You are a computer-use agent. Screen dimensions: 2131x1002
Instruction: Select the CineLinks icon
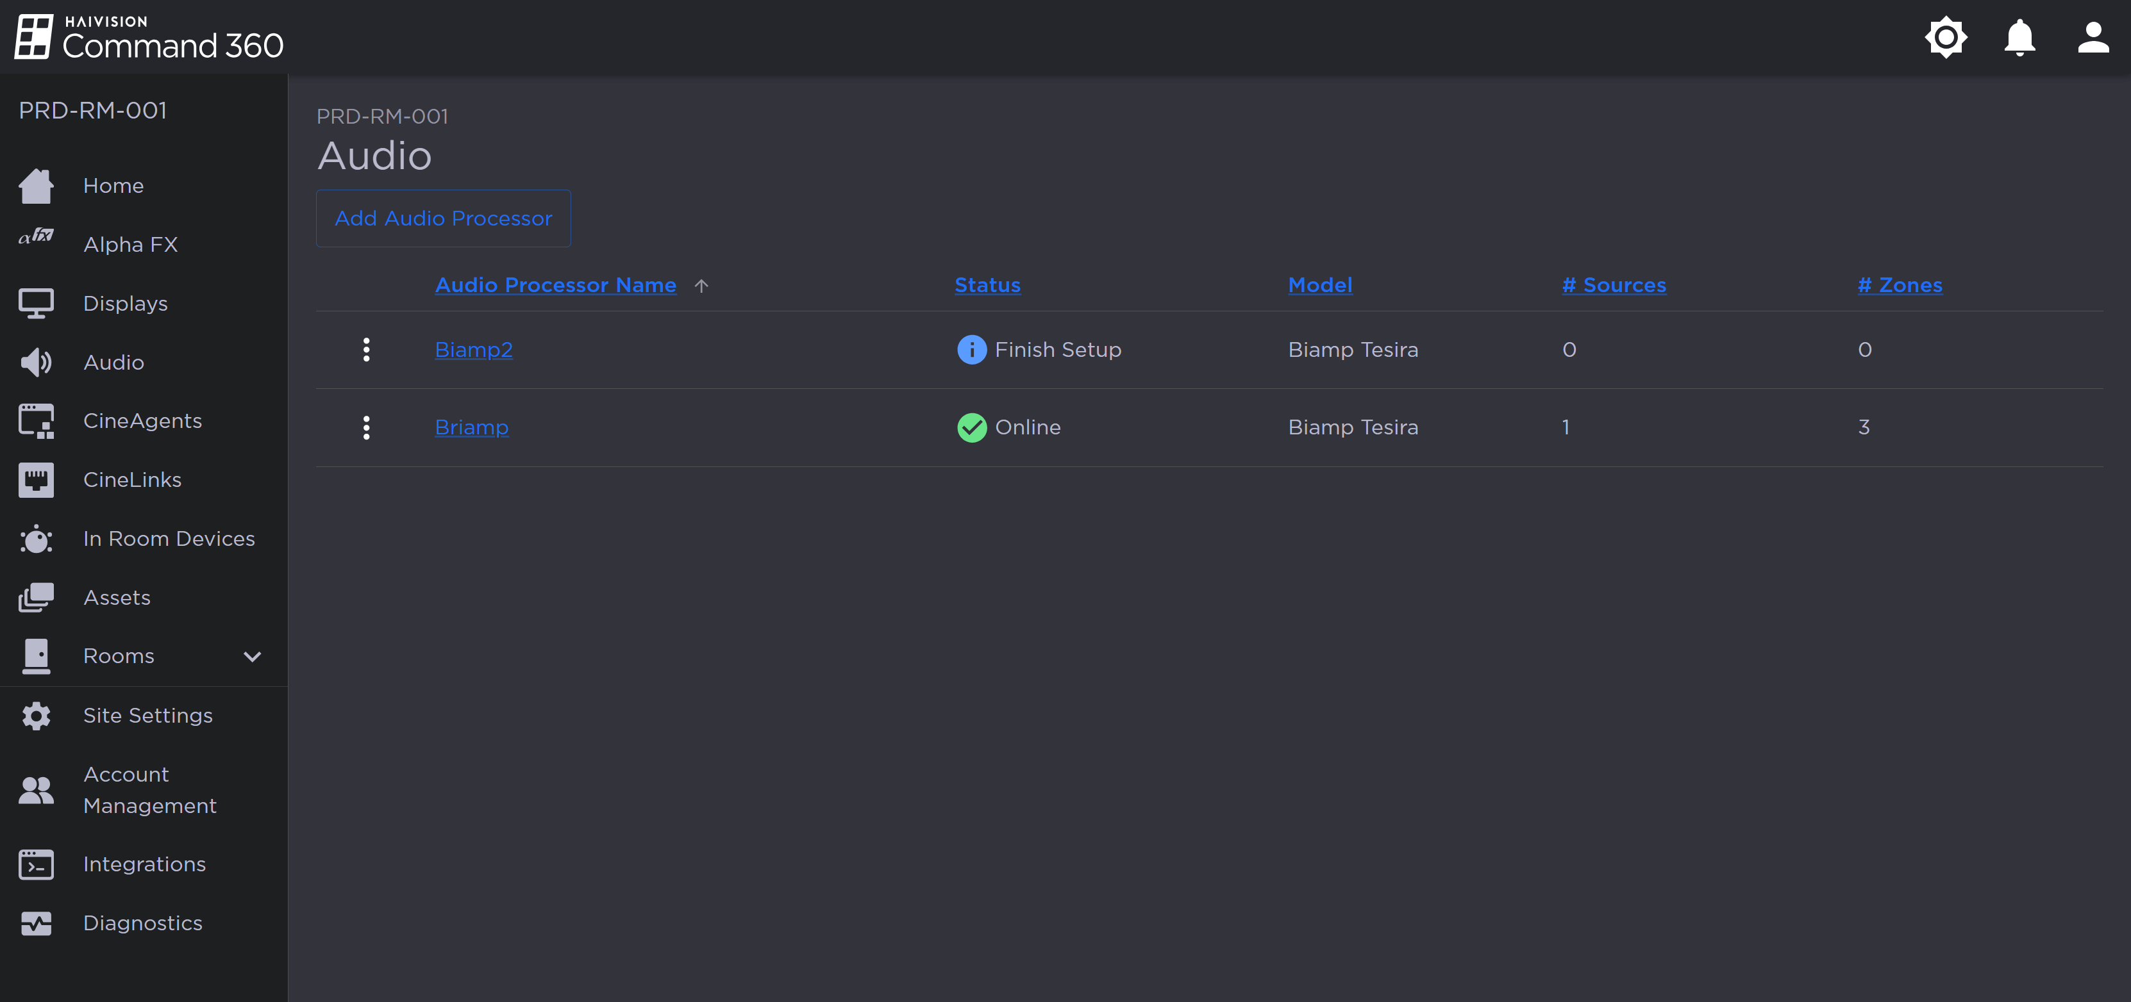click(x=37, y=479)
